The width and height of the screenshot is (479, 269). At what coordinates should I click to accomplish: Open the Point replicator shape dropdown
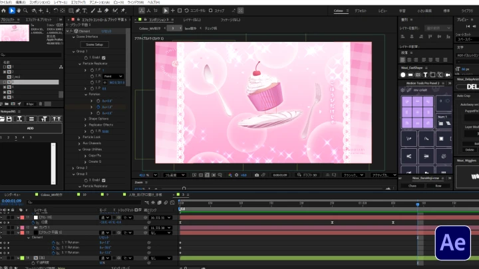coord(112,76)
